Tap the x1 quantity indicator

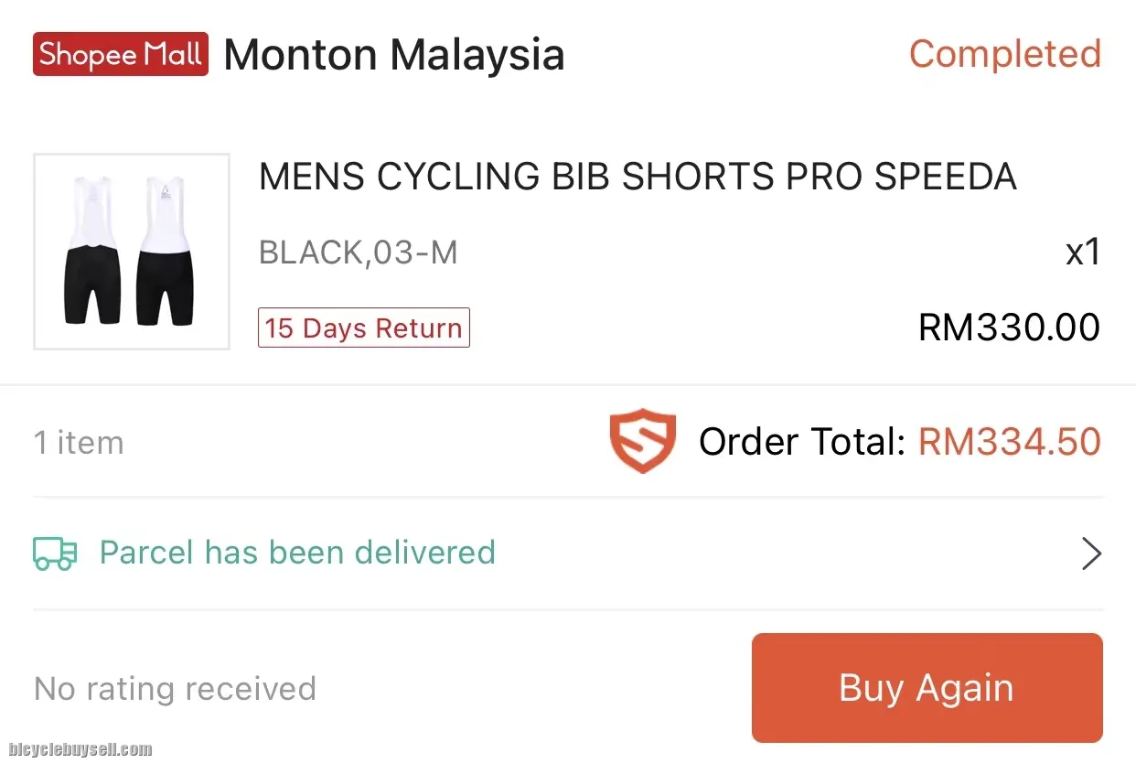coord(1083,252)
